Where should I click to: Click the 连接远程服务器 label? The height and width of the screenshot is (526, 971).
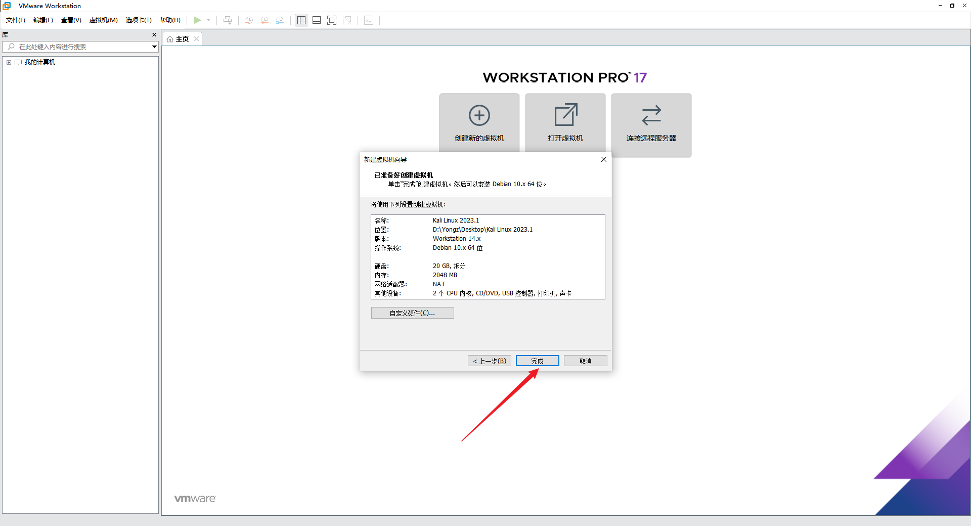(651, 138)
